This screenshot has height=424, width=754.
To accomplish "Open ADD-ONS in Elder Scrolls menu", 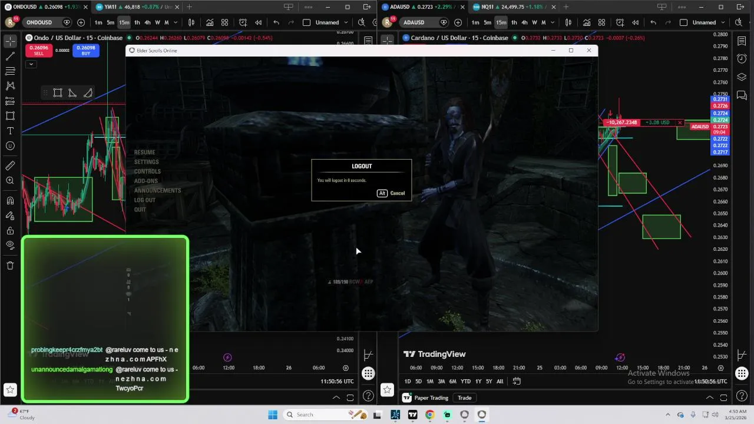I will click(x=145, y=181).
